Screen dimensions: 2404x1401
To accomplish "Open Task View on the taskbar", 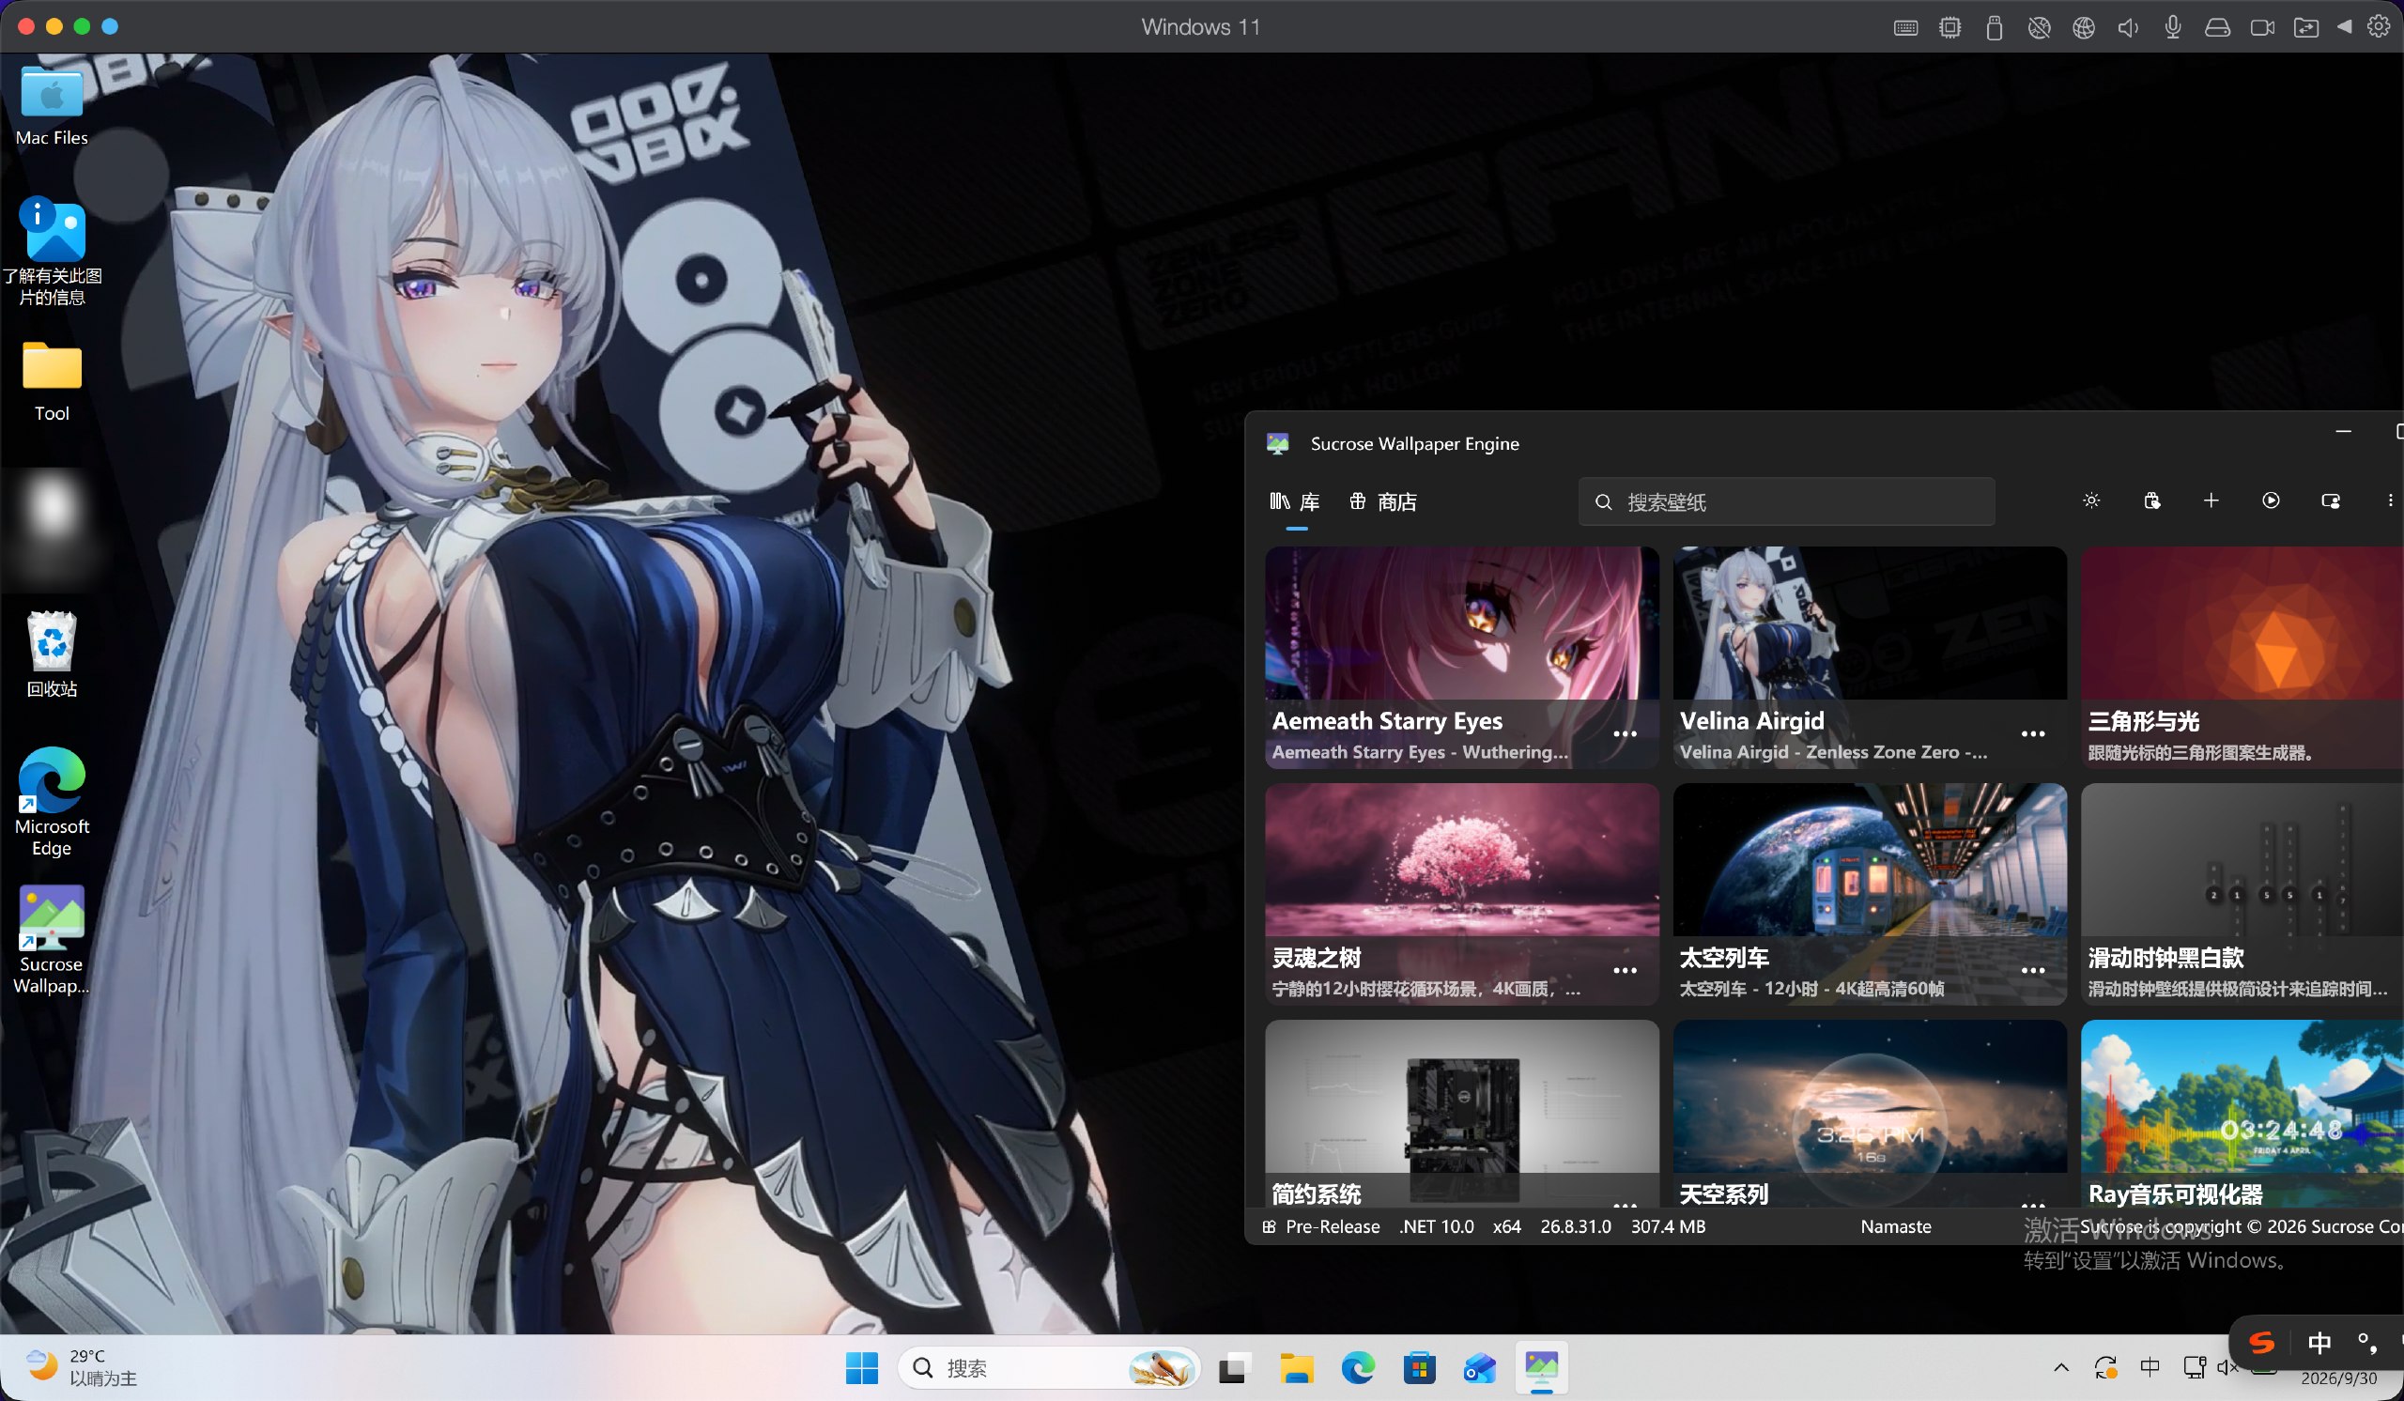I will coord(1234,1368).
